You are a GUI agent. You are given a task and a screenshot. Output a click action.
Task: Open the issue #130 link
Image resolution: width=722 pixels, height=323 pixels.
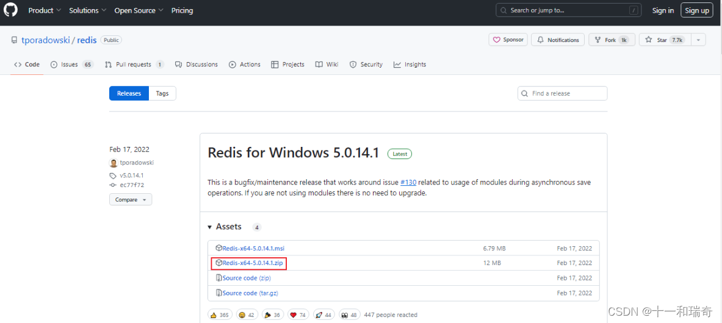tap(408, 182)
